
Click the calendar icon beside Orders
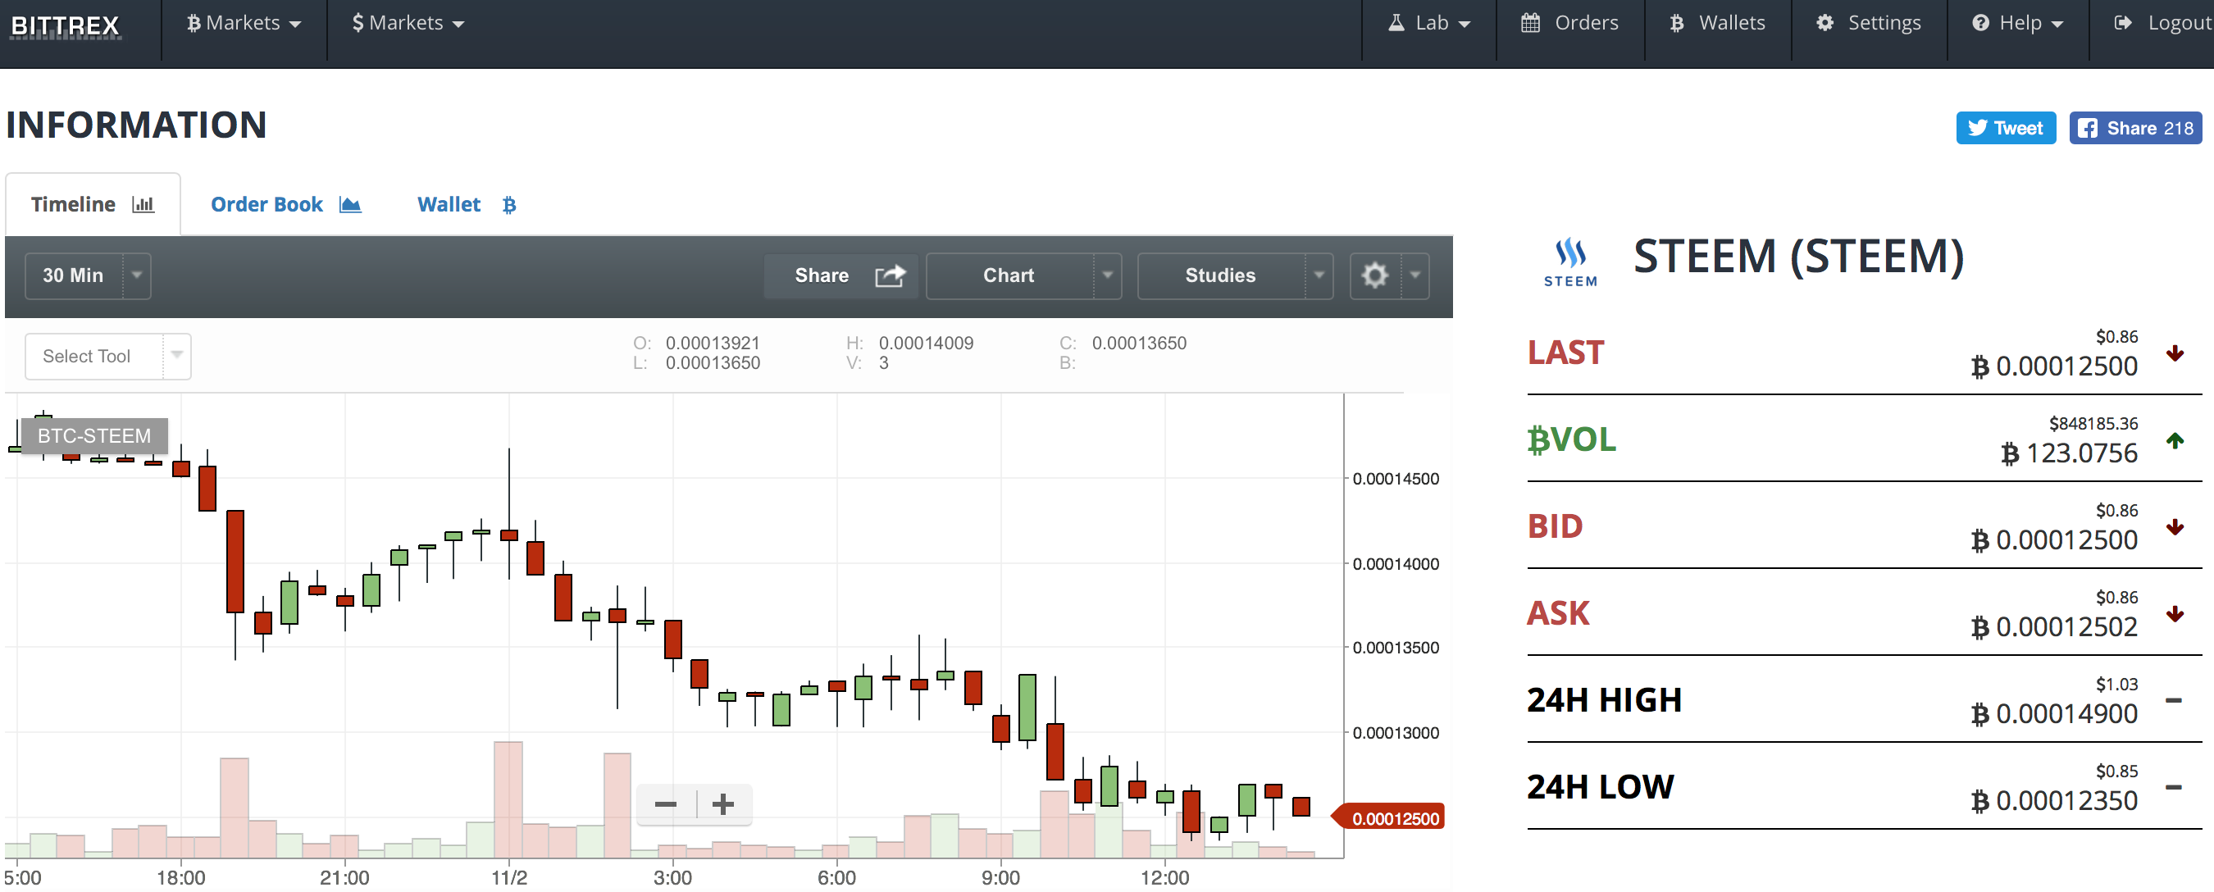pos(1531,23)
